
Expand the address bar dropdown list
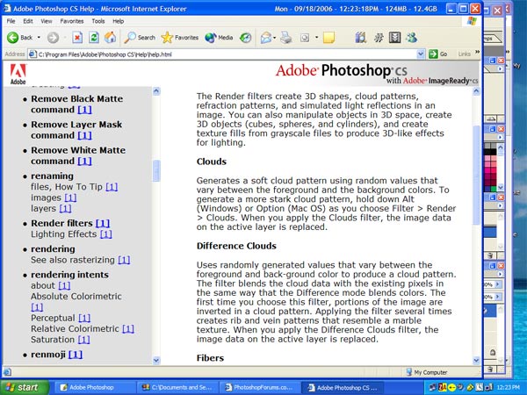pyautogui.click(x=422, y=54)
